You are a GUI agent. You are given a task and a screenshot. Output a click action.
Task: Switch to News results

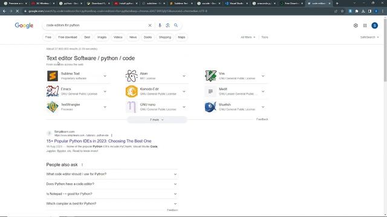pyautogui.click(x=133, y=37)
